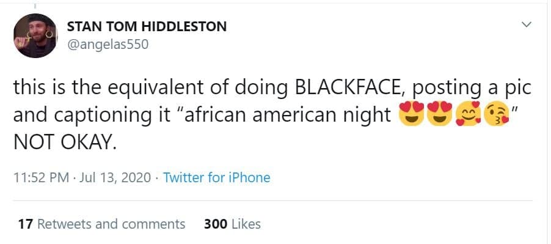Click the smiling face with hearts emoji
This screenshot has height=244, width=551.
[x=467, y=114]
